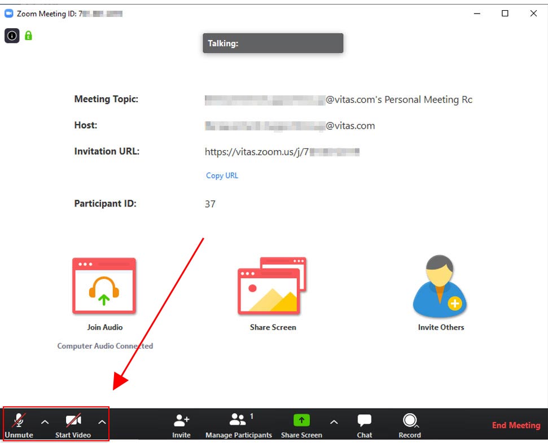Open the video settings chevron

[x=102, y=422]
